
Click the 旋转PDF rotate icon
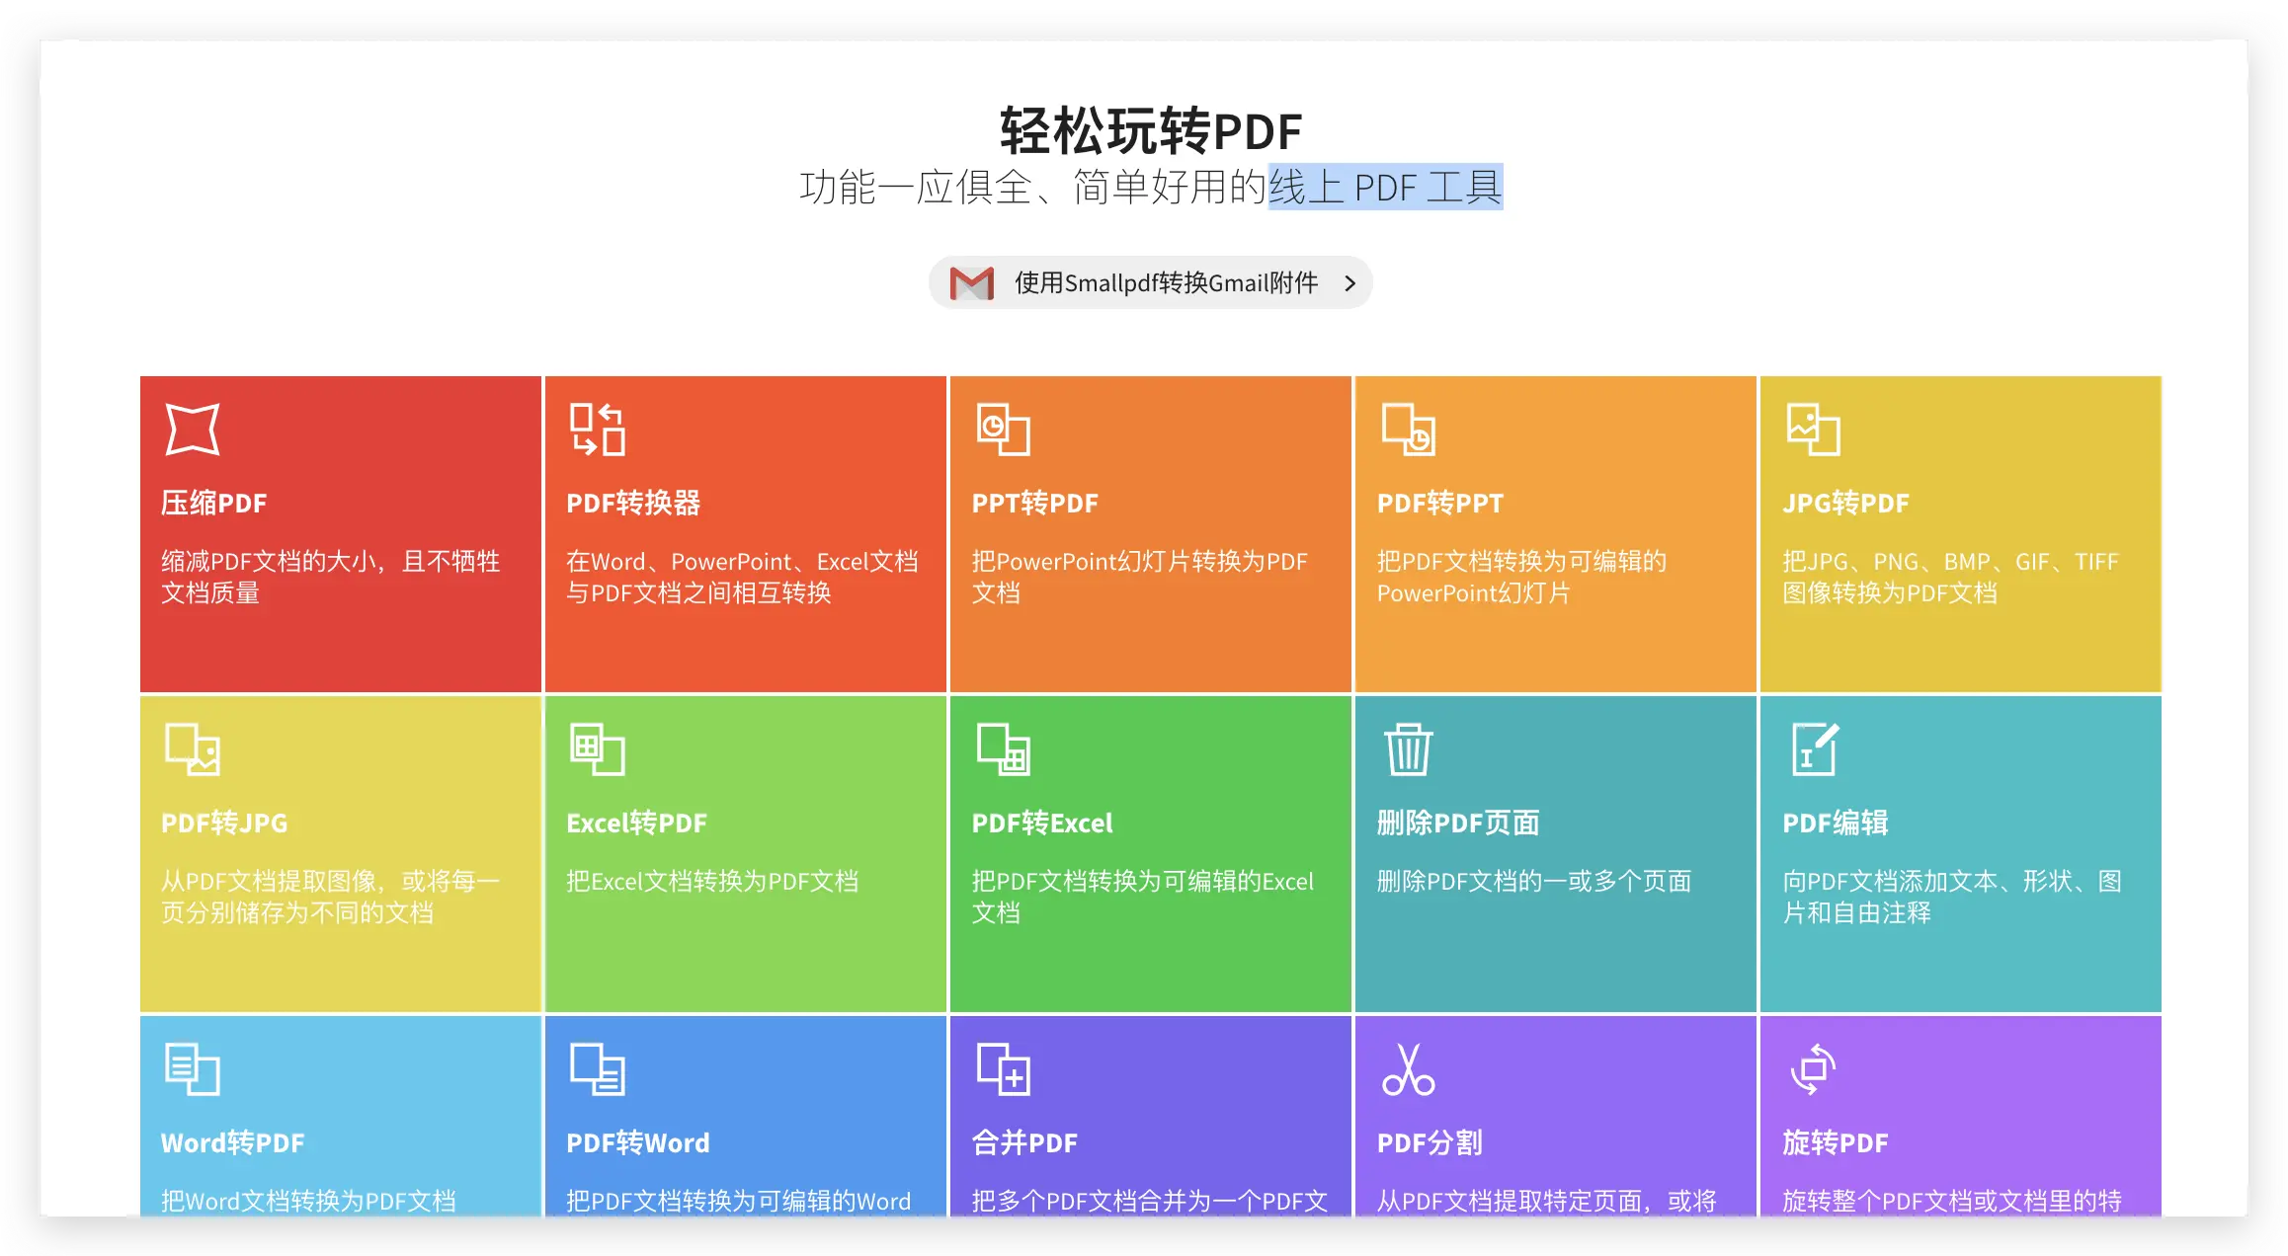(x=1813, y=1069)
